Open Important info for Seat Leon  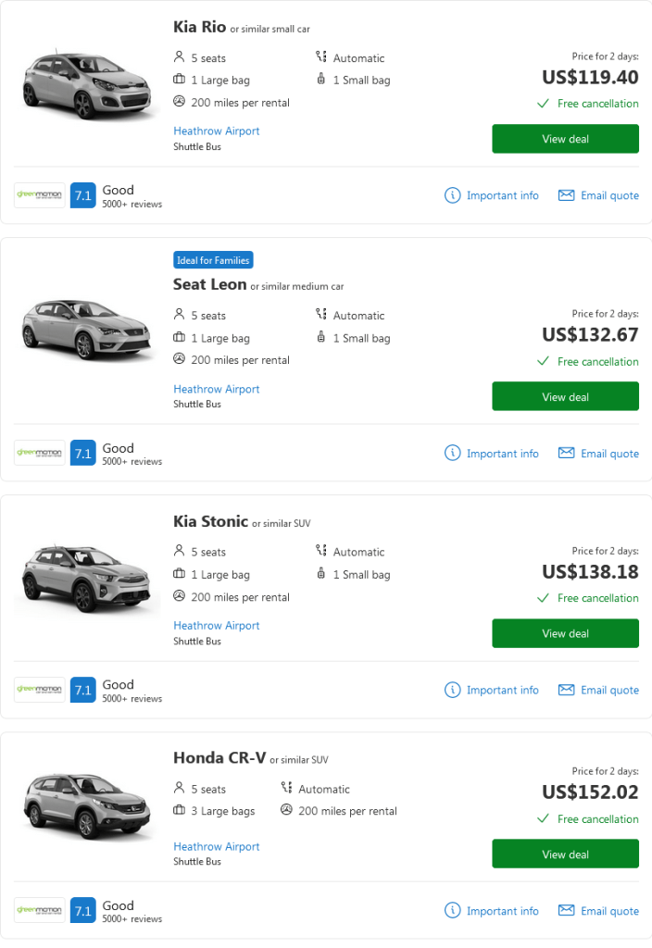pos(503,453)
